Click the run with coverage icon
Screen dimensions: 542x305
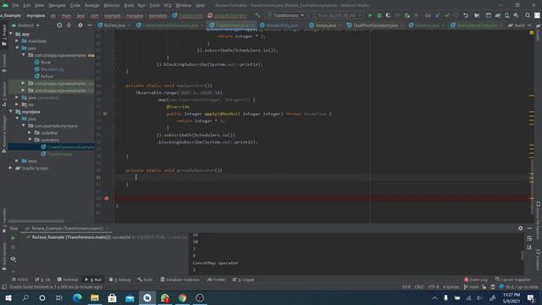click(388, 15)
